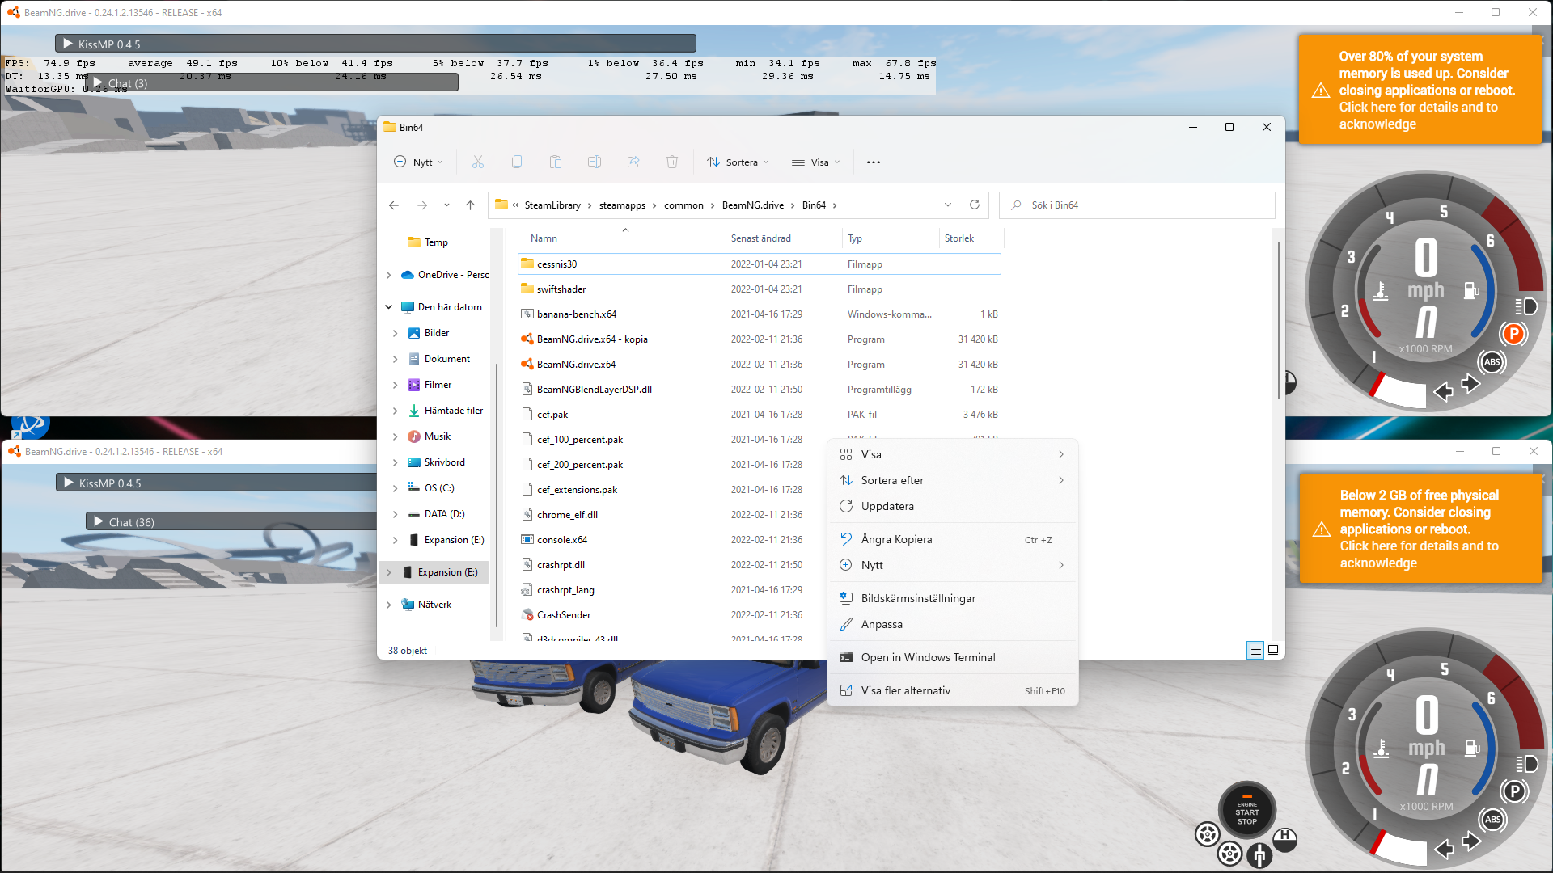Click the headlight indicator in upper game gauge

(x=1526, y=306)
